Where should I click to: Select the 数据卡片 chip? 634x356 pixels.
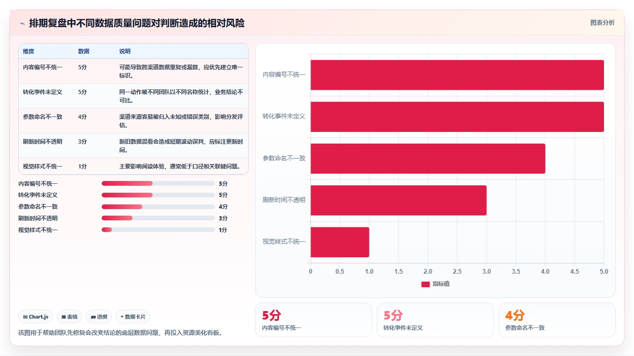pyautogui.click(x=133, y=317)
